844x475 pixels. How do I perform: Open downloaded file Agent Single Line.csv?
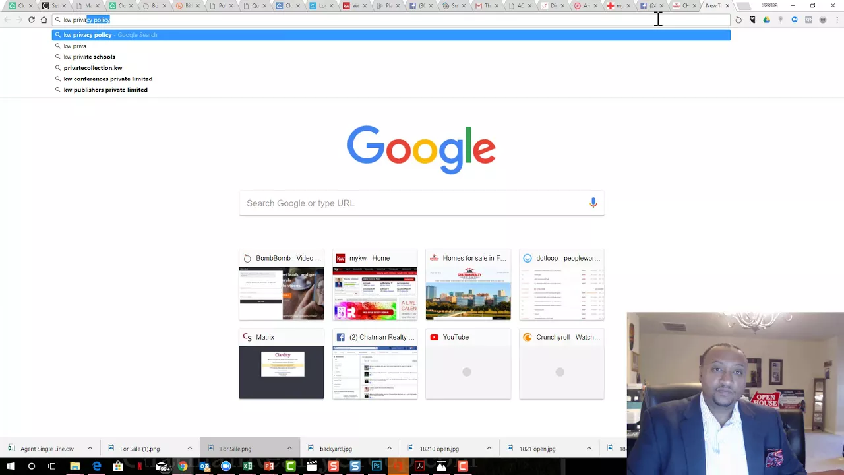[47, 449]
